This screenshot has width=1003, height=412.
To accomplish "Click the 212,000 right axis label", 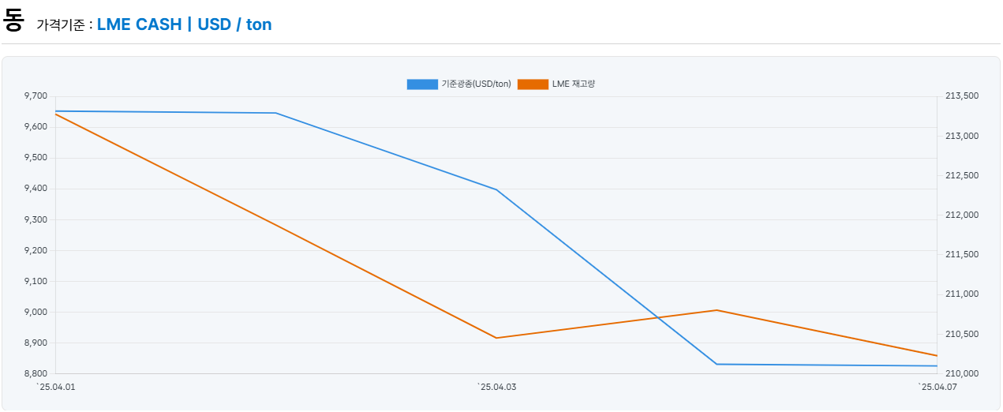I will pos(961,215).
